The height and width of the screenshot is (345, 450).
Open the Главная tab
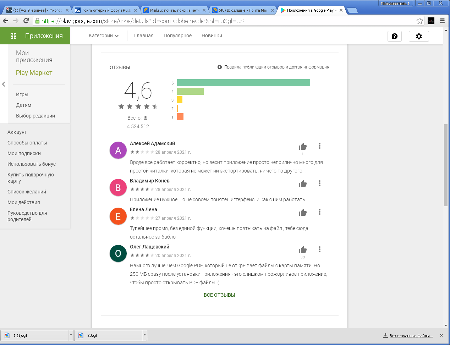click(x=144, y=36)
